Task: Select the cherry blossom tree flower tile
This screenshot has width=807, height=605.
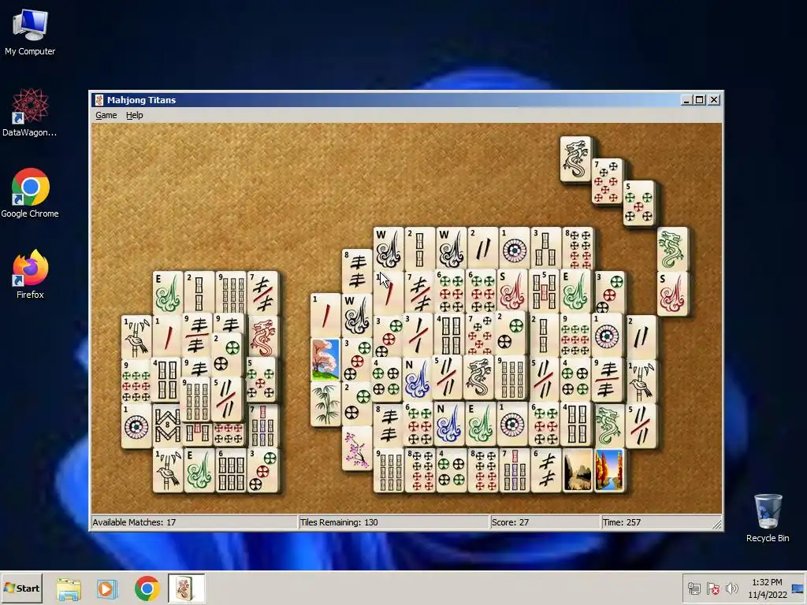Action: (325, 358)
